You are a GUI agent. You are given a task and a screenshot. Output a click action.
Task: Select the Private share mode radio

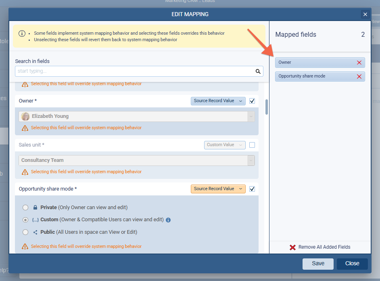coord(25,208)
